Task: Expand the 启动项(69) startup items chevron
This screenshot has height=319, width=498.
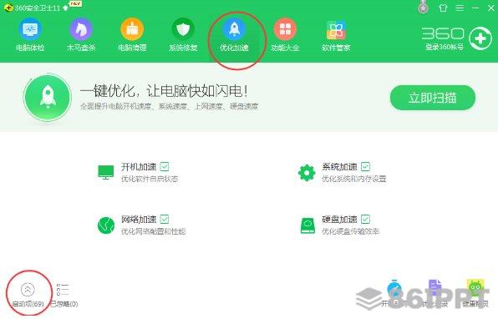Action: (28, 290)
